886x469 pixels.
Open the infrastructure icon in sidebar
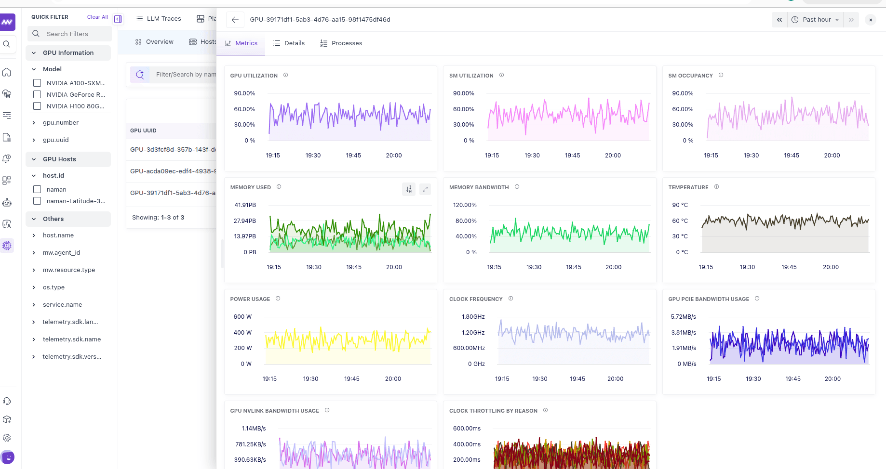[x=7, y=94]
